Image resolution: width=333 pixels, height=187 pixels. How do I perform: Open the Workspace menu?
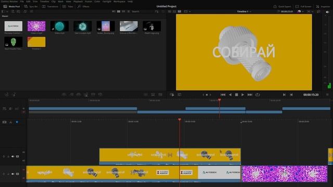[119, 2]
